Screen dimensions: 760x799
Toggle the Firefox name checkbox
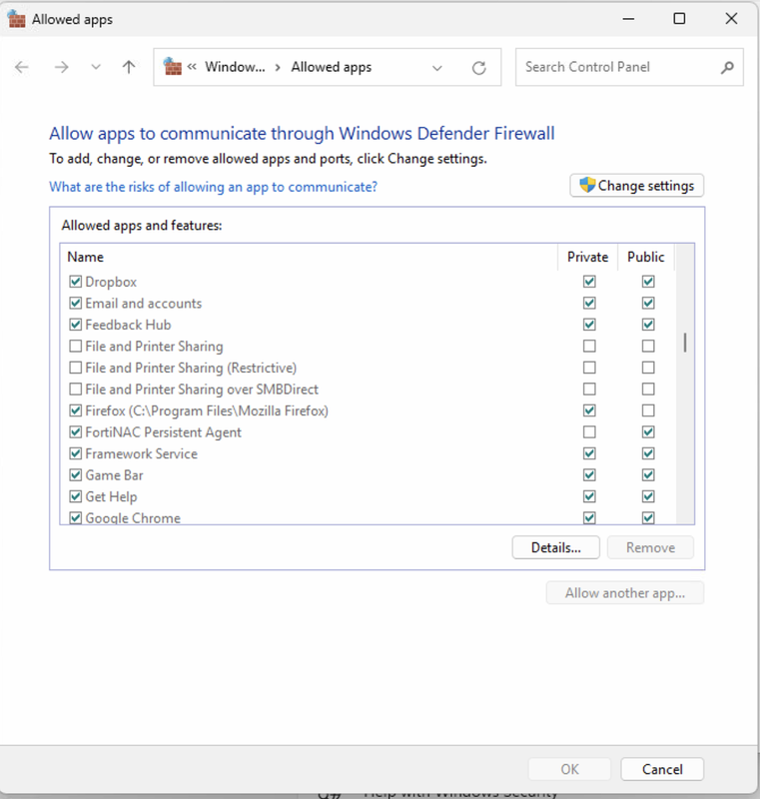tap(75, 410)
